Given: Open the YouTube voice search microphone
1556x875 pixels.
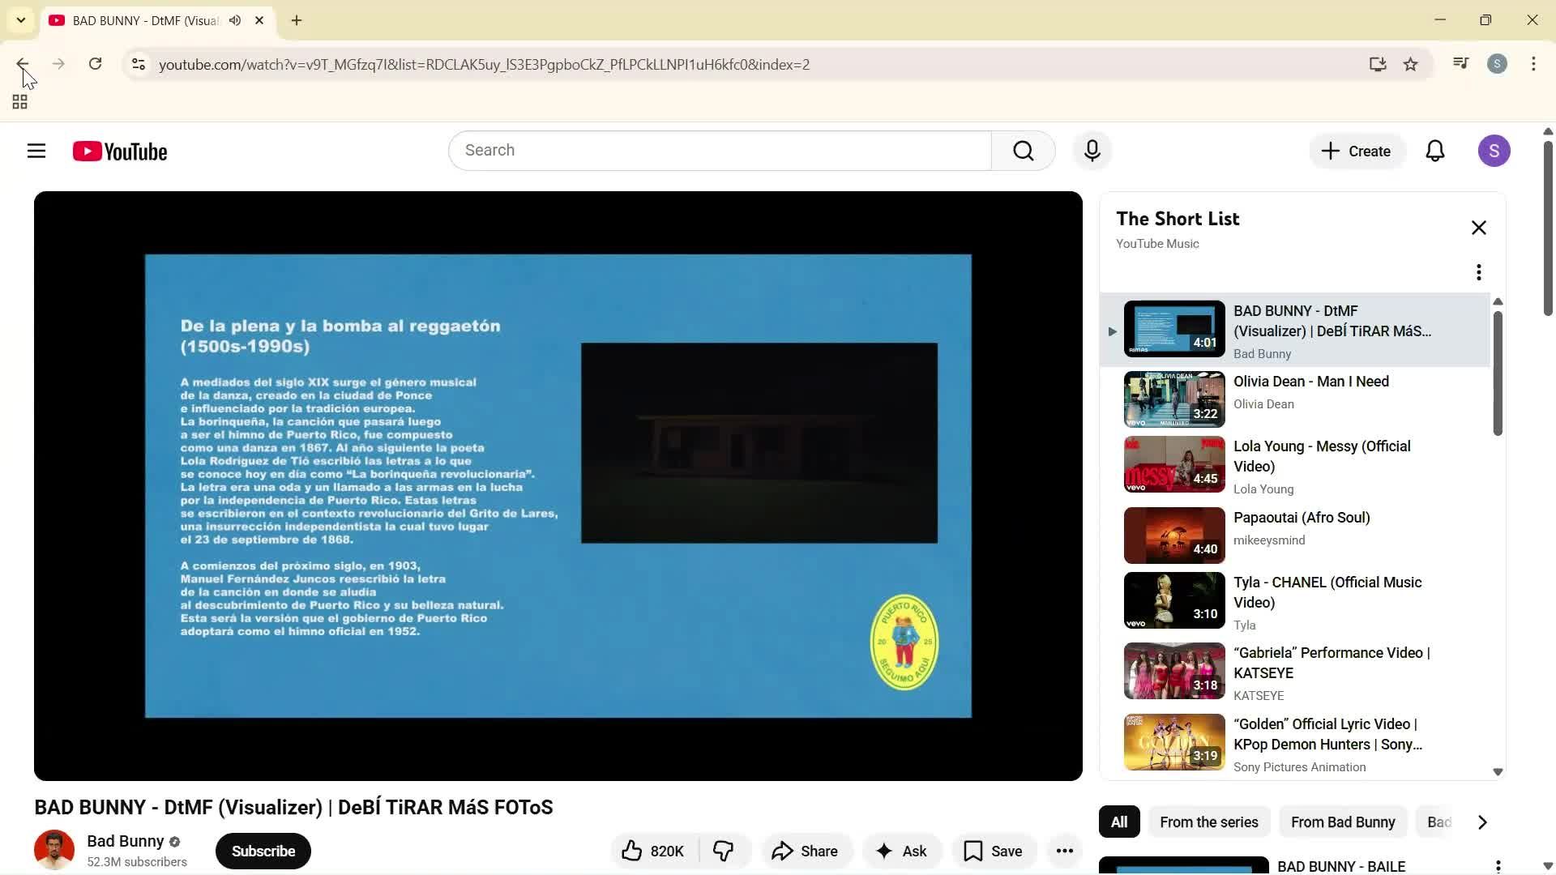Looking at the screenshot, I should pyautogui.click(x=1092, y=151).
